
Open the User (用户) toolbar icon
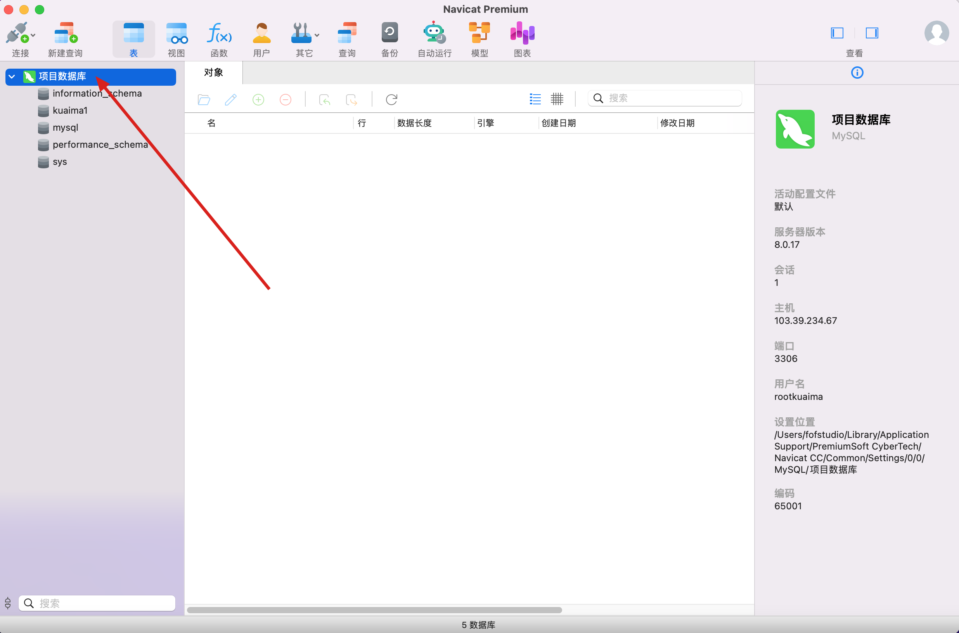(x=261, y=33)
